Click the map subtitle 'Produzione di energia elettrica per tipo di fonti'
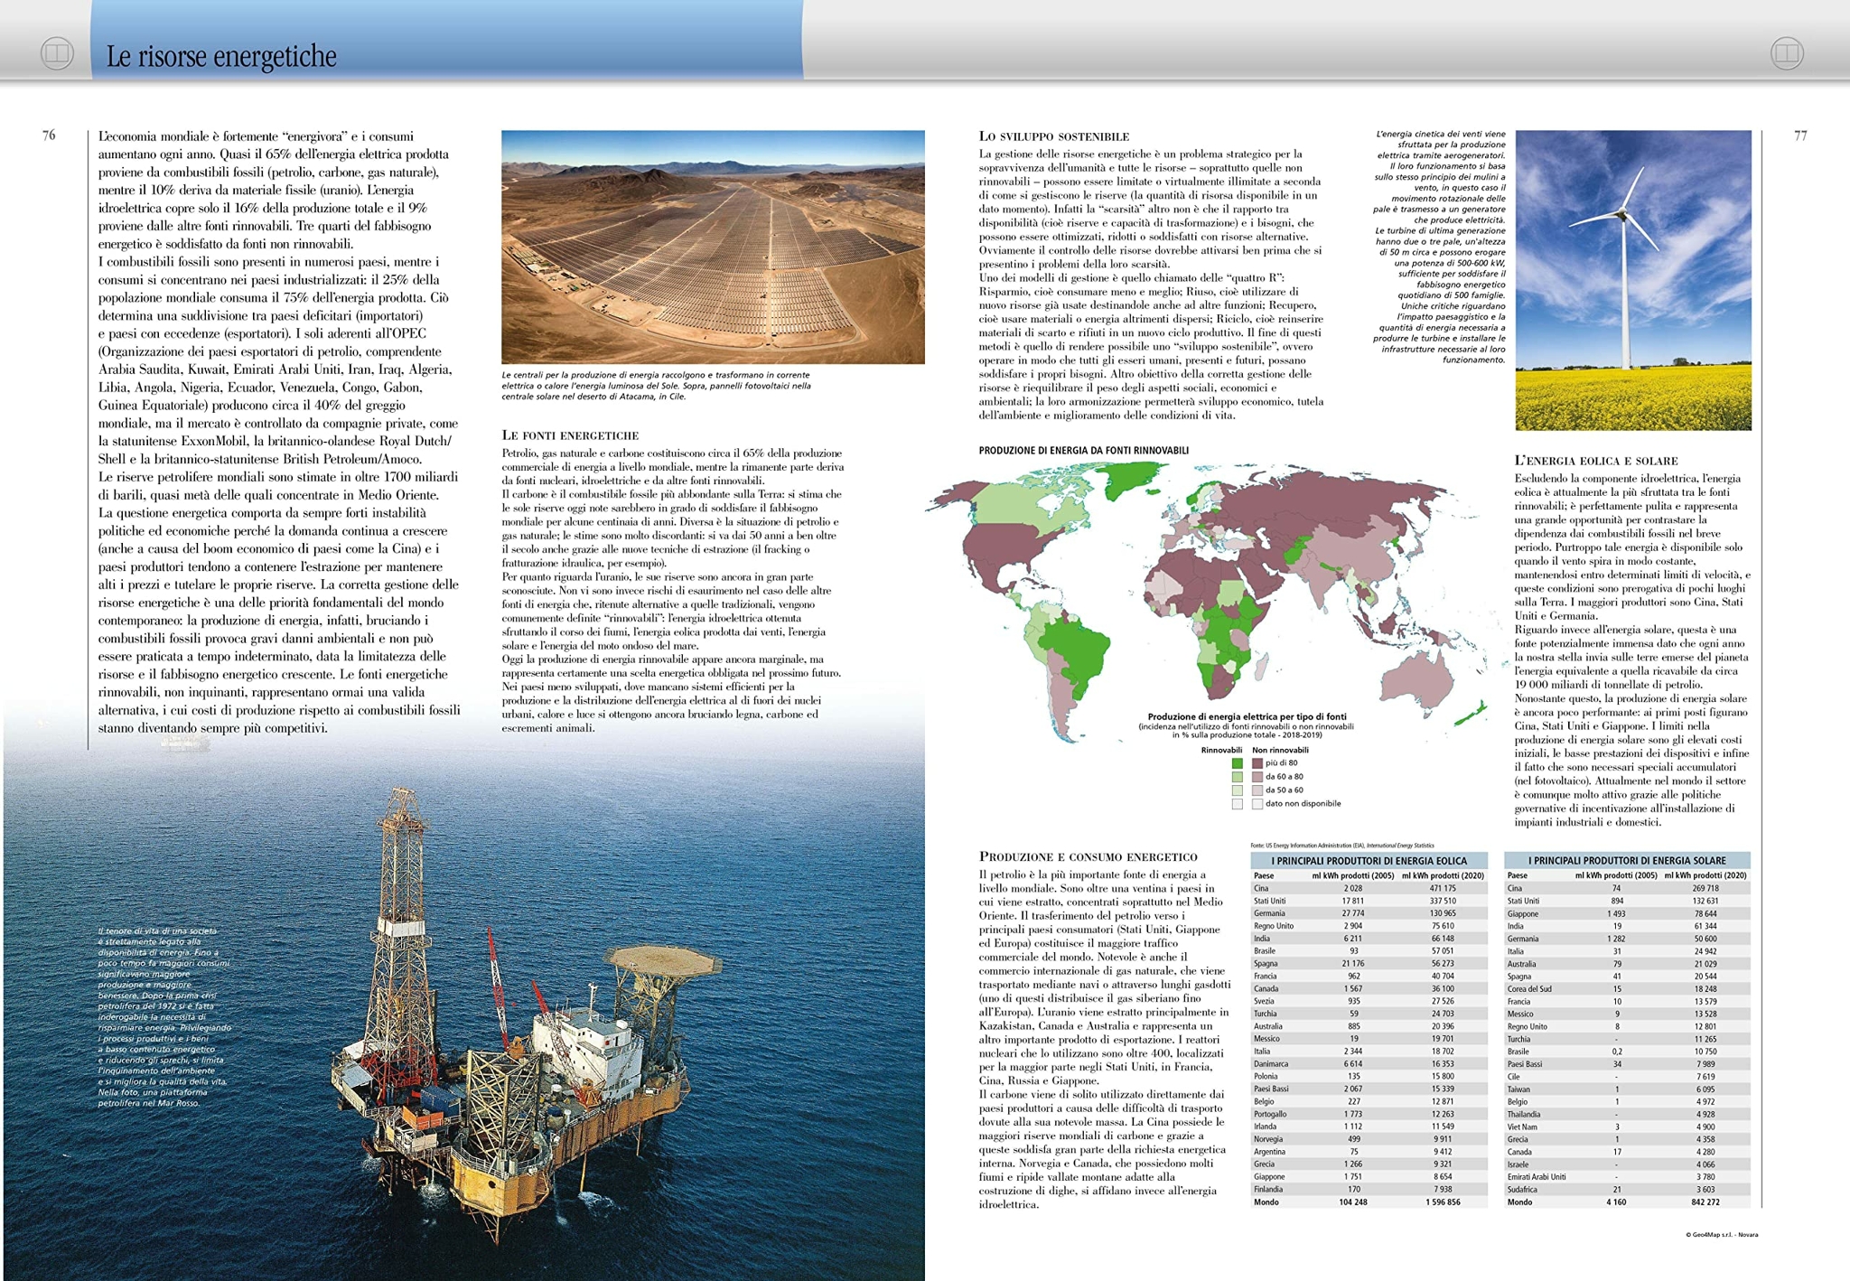This screenshot has width=1850, height=1281. (1247, 716)
